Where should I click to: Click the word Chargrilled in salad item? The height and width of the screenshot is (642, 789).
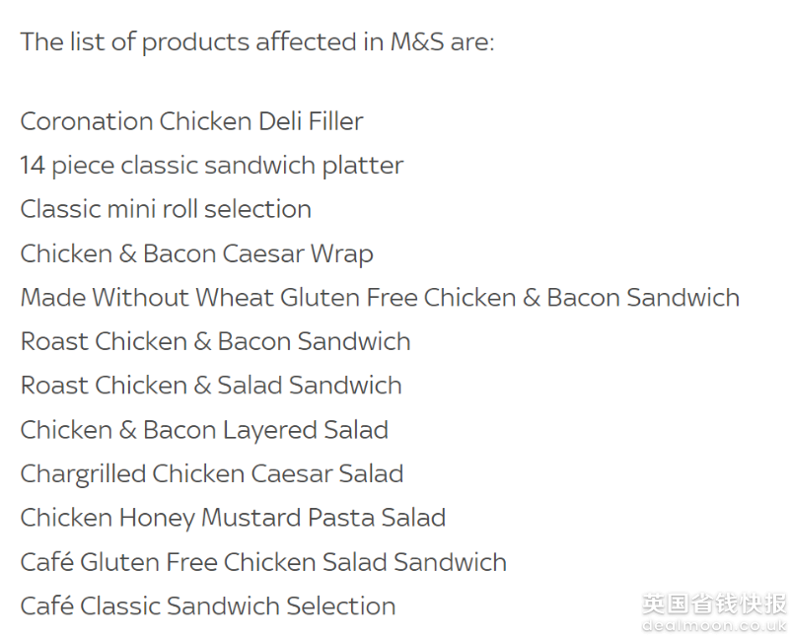(83, 474)
